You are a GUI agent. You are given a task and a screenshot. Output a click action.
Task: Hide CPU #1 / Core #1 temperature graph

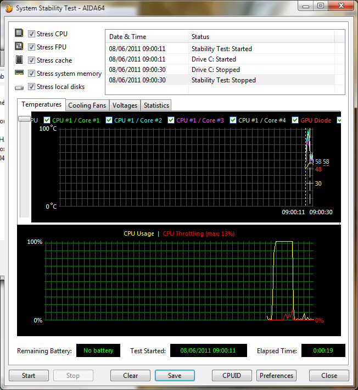coord(47,120)
